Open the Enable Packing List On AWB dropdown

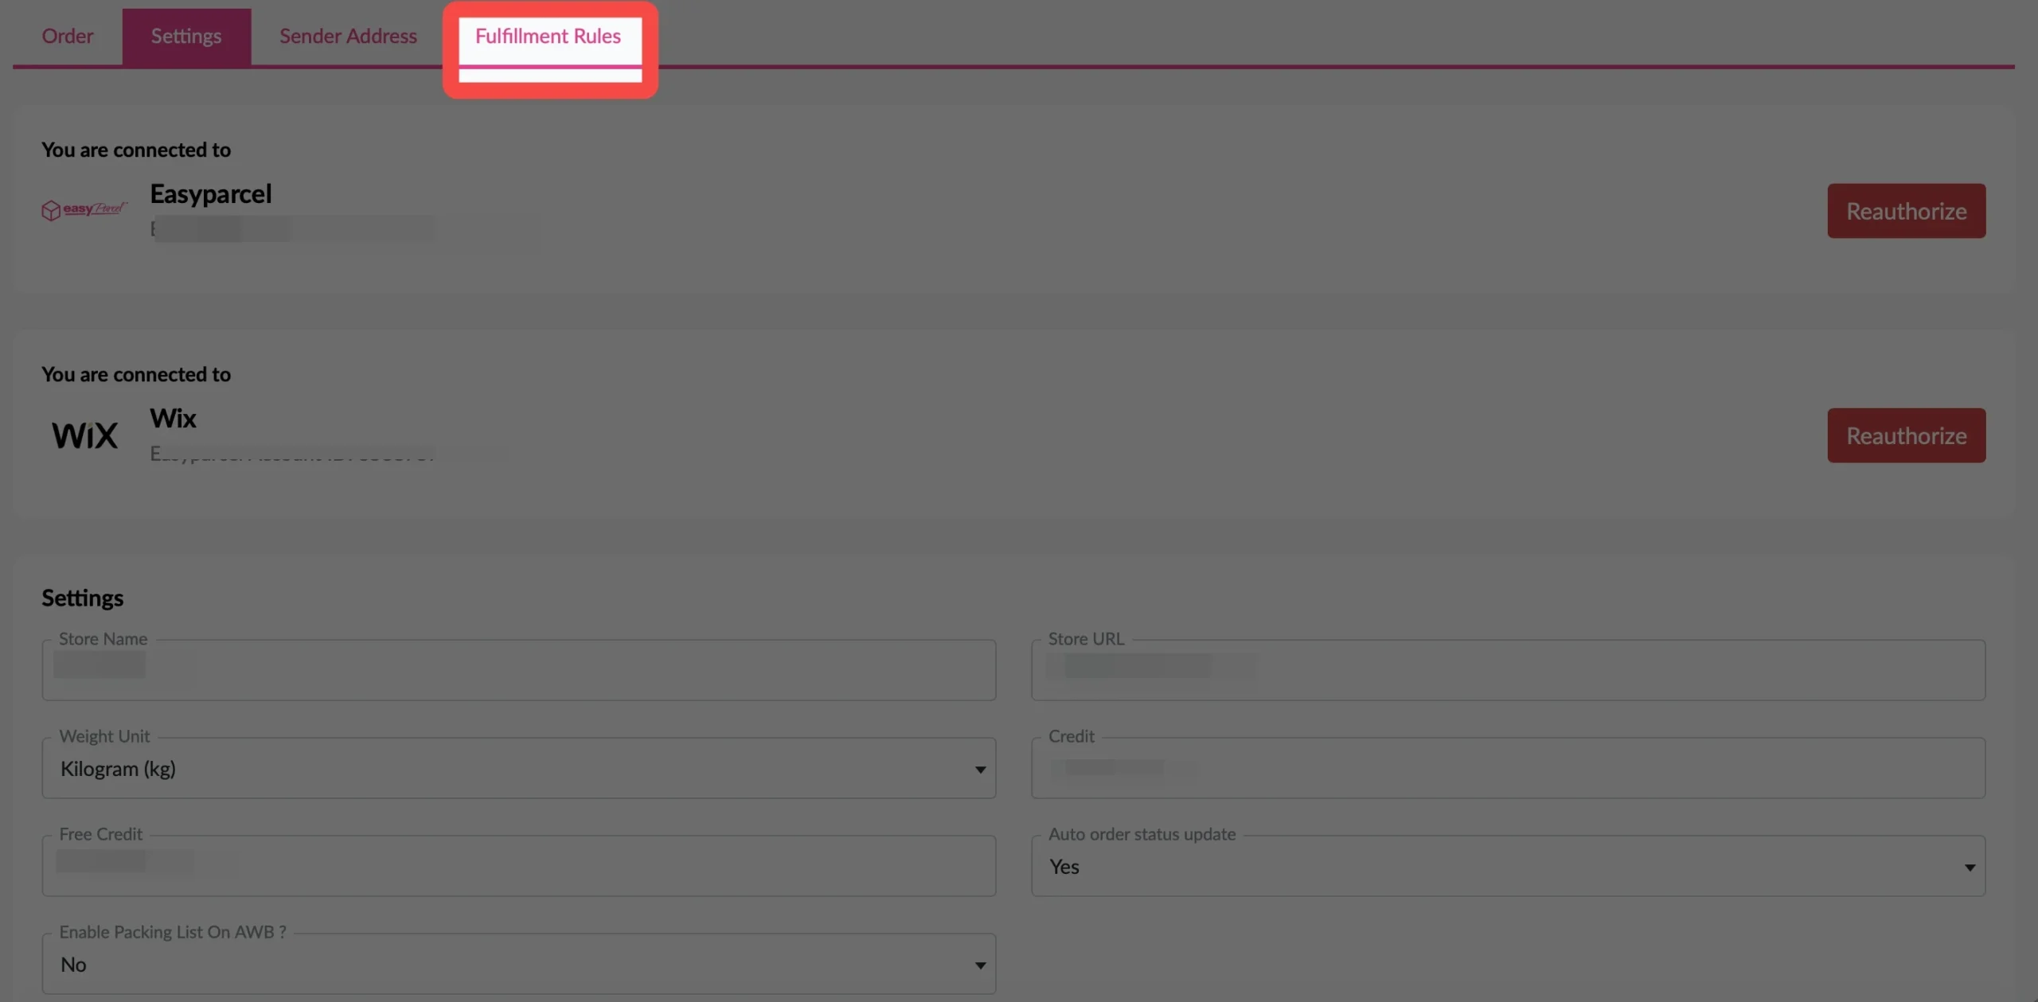pyautogui.click(x=517, y=964)
